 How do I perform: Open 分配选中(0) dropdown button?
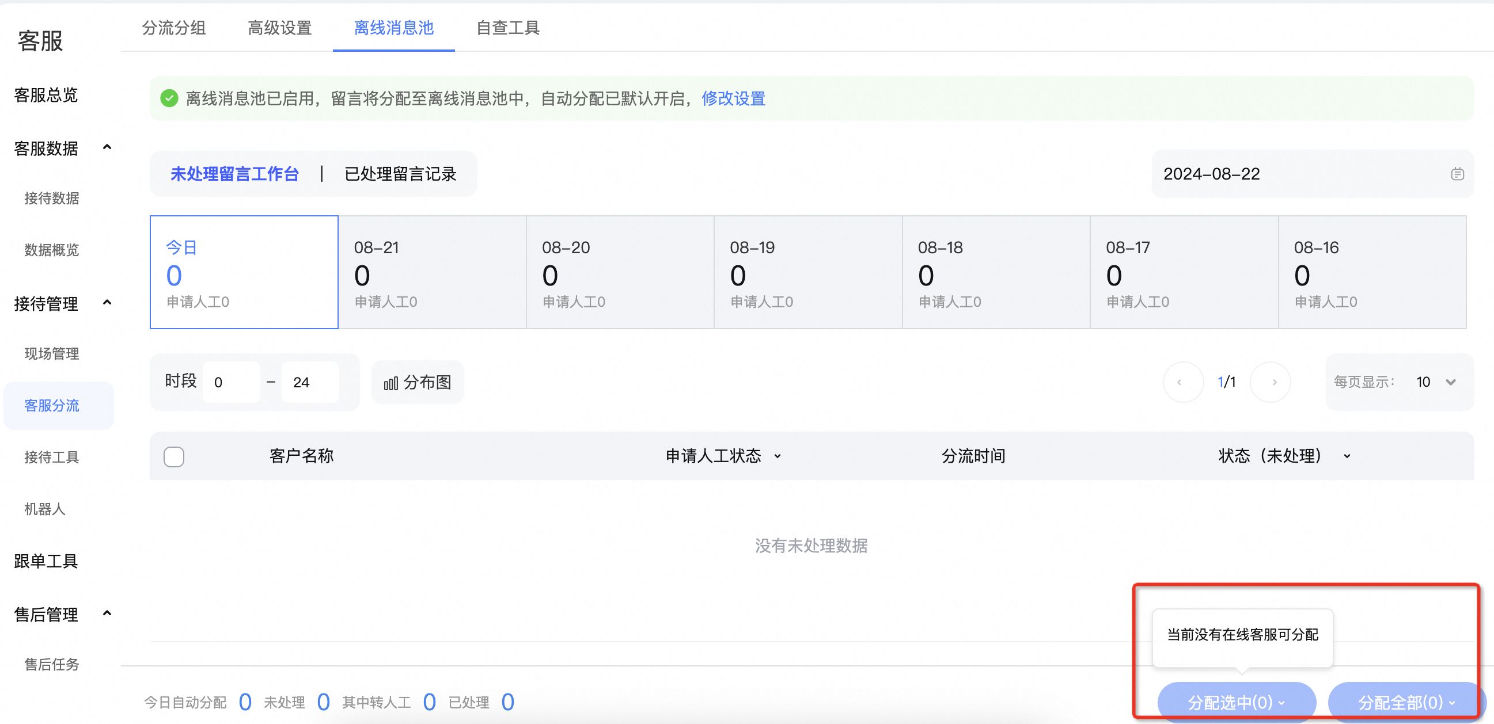pyautogui.click(x=1236, y=702)
